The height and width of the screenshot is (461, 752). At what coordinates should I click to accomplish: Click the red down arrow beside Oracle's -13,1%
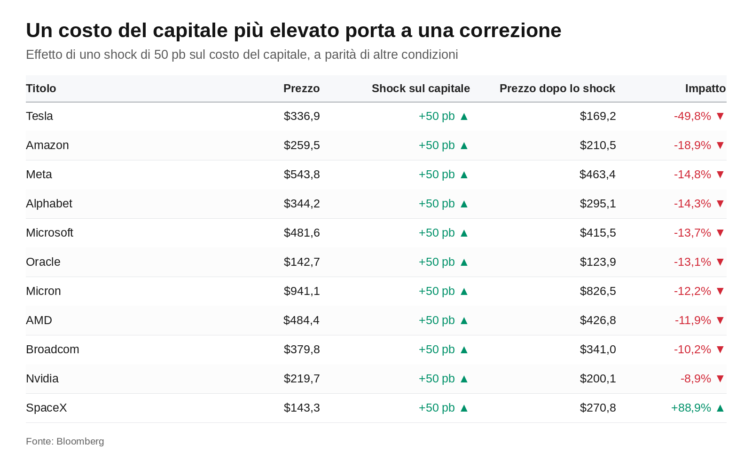click(x=720, y=262)
